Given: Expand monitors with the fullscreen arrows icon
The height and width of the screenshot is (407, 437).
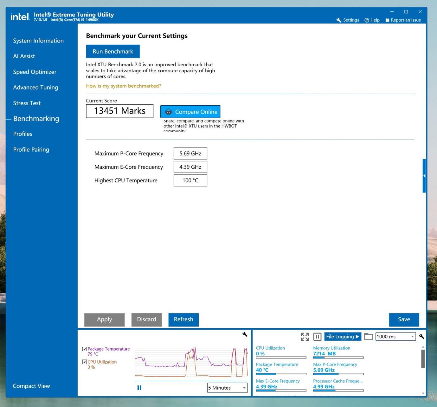Looking at the screenshot, I should pos(305,337).
